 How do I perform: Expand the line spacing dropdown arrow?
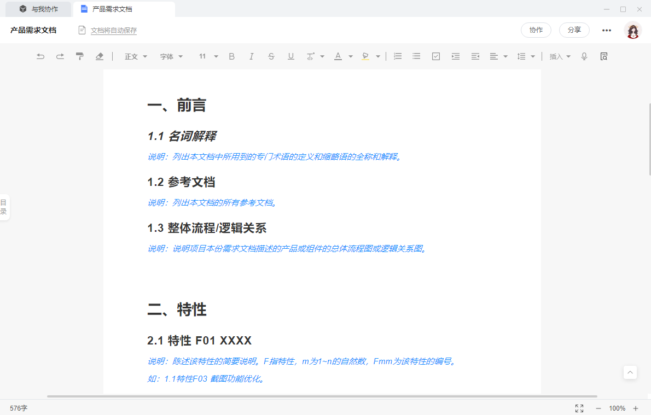click(533, 56)
